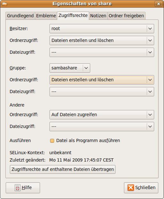This screenshot has height=199, width=164.
Task: Open the Notizen tab
Action: pos(98,16)
